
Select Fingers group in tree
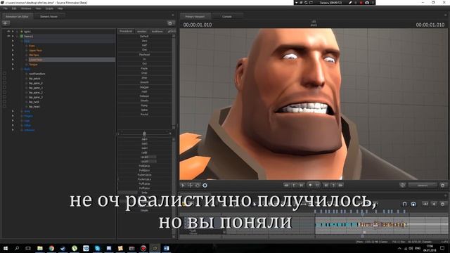click(28, 116)
